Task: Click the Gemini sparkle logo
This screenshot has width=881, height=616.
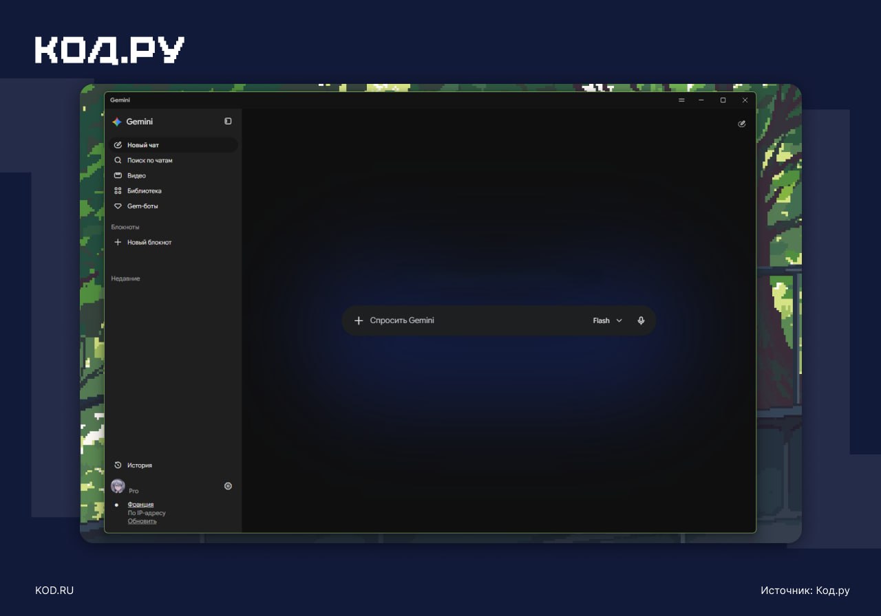Action: tap(117, 122)
